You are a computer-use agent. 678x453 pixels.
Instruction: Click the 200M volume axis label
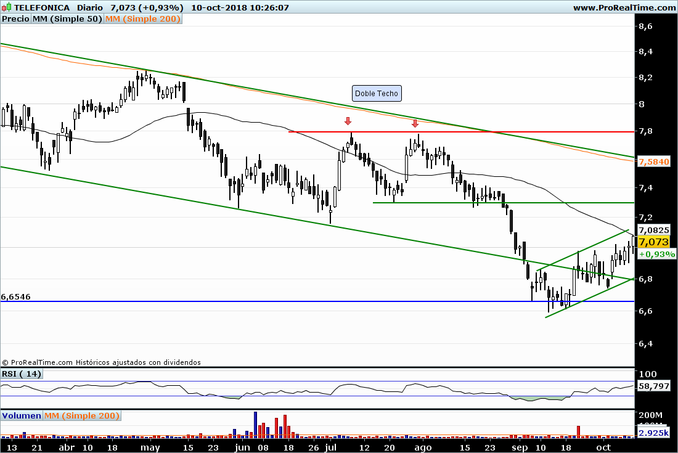click(x=650, y=415)
